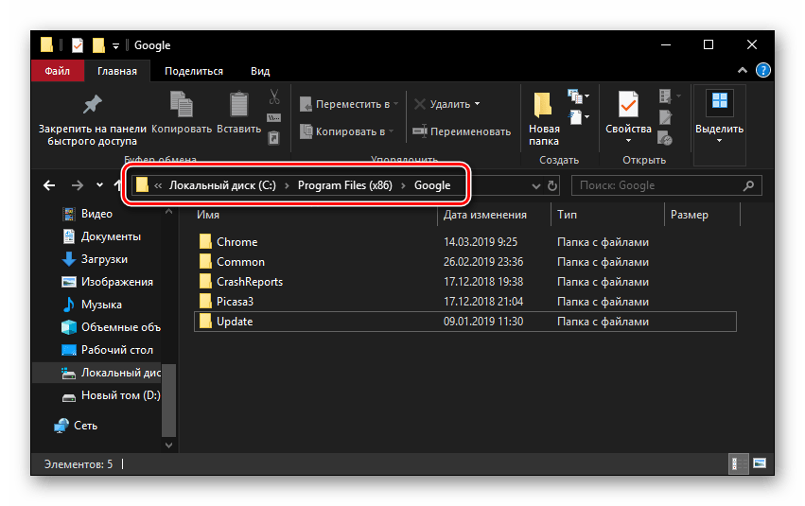Switch to large thumbnails view in status bar
Viewport: 805px width, 506px height.
(x=758, y=464)
